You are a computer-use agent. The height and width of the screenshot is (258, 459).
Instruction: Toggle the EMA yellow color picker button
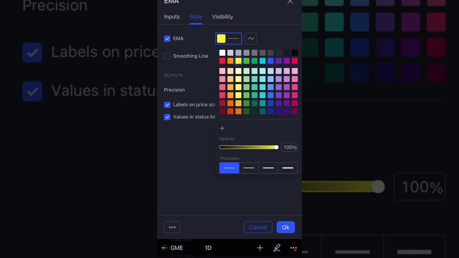pos(228,39)
